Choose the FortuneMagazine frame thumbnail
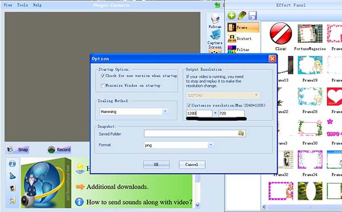 tap(310, 34)
